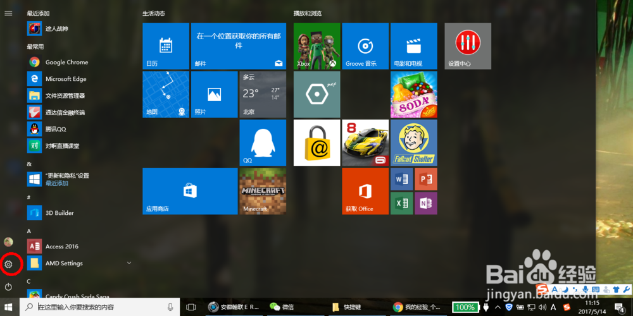Image resolution: width=633 pixels, height=316 pixels.
Task: Expand the AMD Settings folder chevron
Action: (x=129, y=263)
